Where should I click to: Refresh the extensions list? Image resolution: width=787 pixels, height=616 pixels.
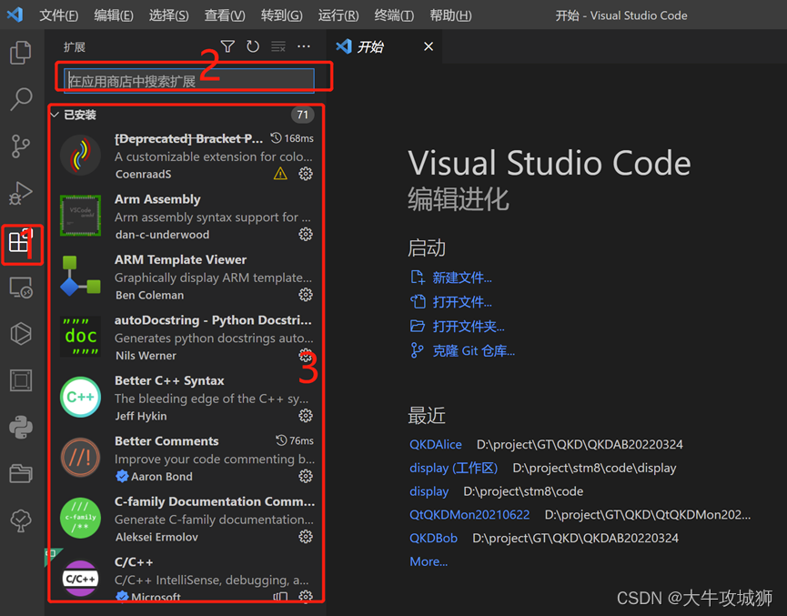253,46
